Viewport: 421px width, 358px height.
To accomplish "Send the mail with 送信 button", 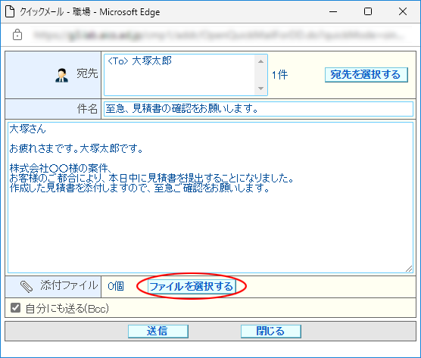I will tap(157, 332).
